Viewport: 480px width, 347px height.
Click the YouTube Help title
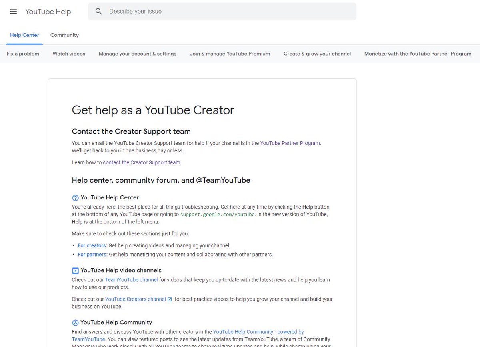[x=48, y=12]
